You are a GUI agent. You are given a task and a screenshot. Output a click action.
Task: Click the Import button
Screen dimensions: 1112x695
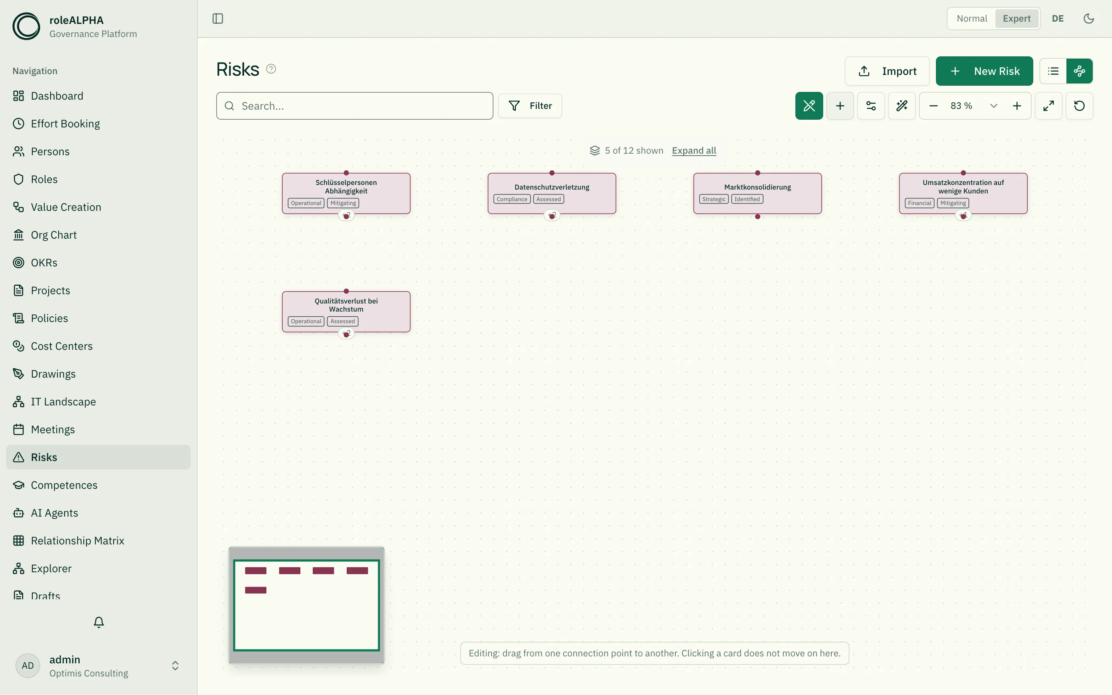click(887, 71)
